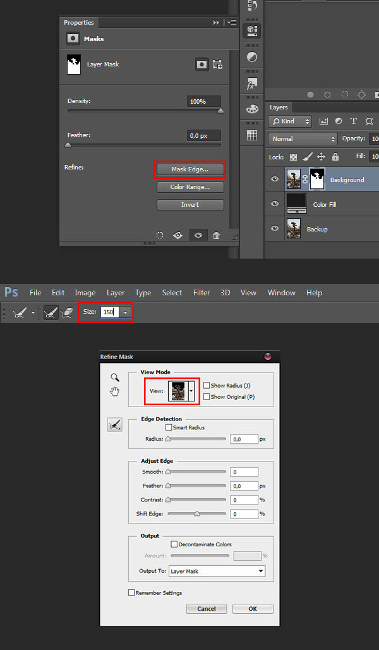
Task: Pick the Refine Radius brush in the dialog
Action: pyautogui.click(x=115, y=426)
